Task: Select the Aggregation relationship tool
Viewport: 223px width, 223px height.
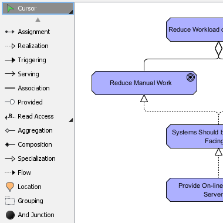Action: click(37, 130)
